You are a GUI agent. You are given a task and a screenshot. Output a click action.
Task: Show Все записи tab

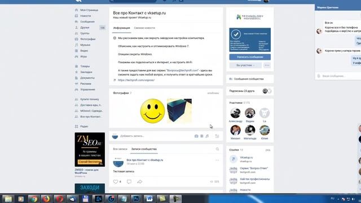[x=120, y=149]
